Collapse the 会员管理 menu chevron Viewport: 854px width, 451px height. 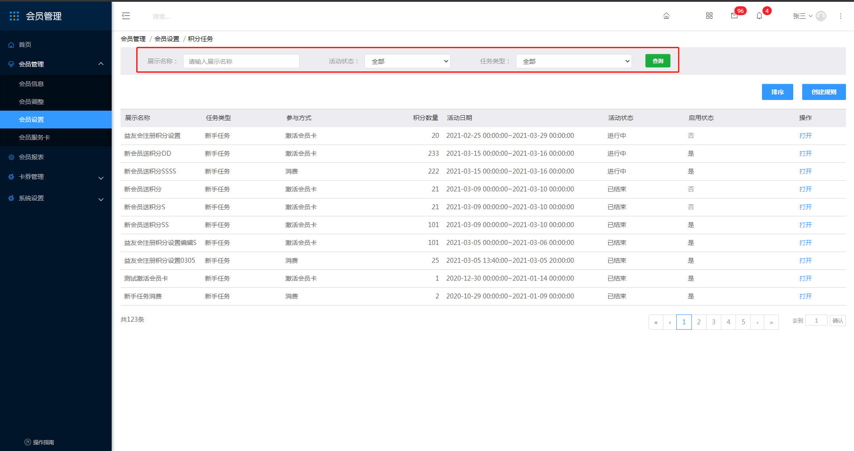click(x=101, y=64)
